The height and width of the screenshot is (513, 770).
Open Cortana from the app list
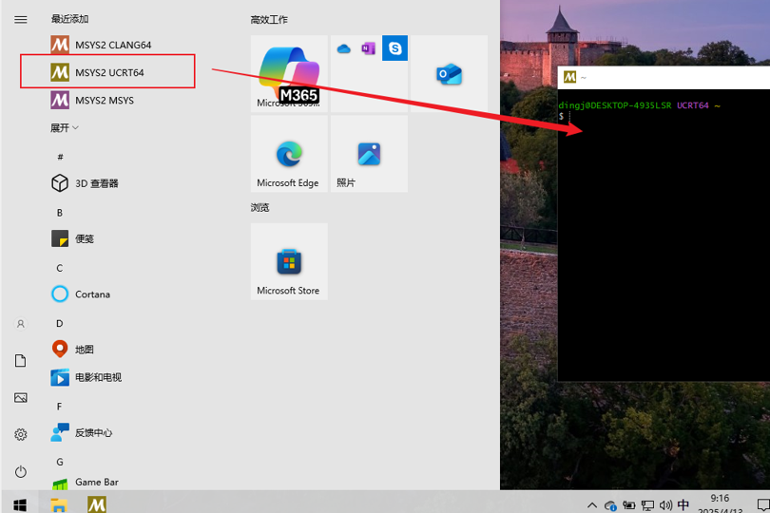coord(92,294)
